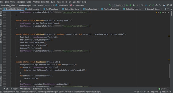The height and width of the screenshot is (93, 173).
Task: Click the cursor position 141:6 indicator
Action: (x=137, y=92)
